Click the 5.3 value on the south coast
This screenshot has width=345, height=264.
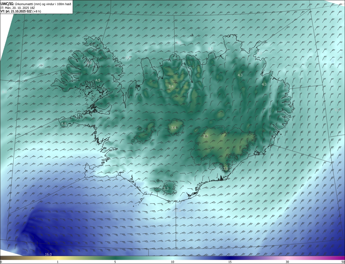point(166,188)
